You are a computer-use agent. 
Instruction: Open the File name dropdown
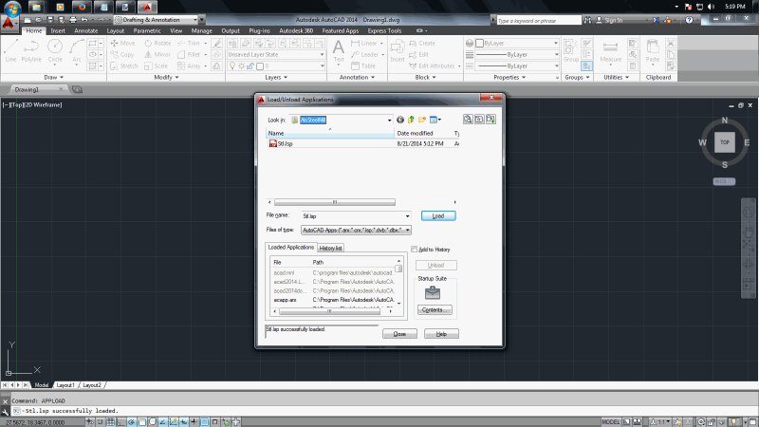click(x=408, y=216)
